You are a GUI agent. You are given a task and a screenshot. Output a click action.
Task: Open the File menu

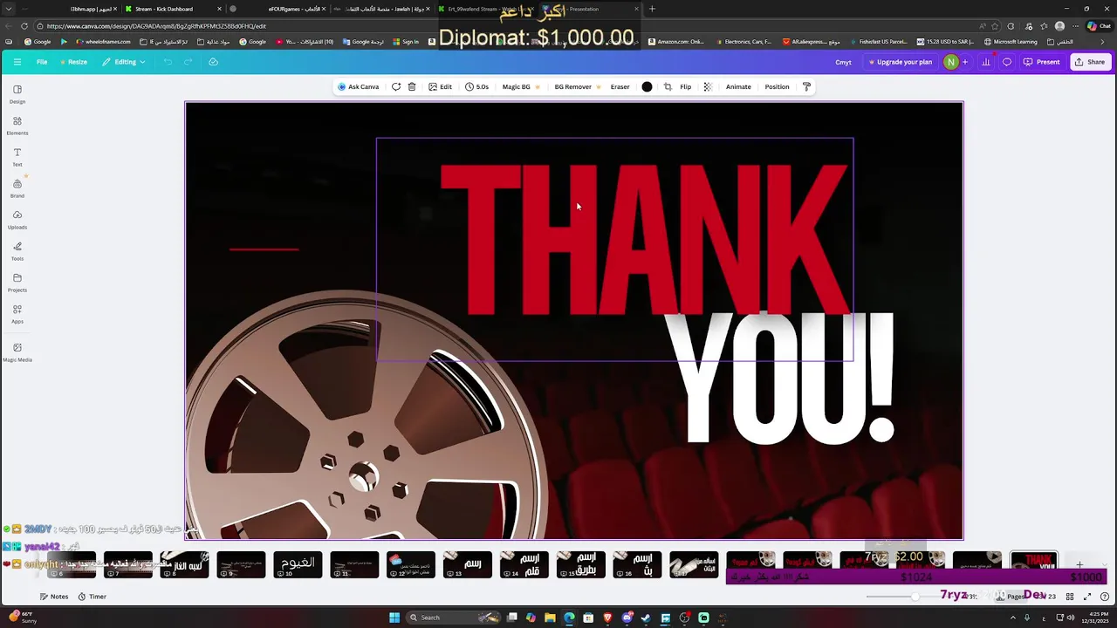pyautogui.click(x=42, y=62)
